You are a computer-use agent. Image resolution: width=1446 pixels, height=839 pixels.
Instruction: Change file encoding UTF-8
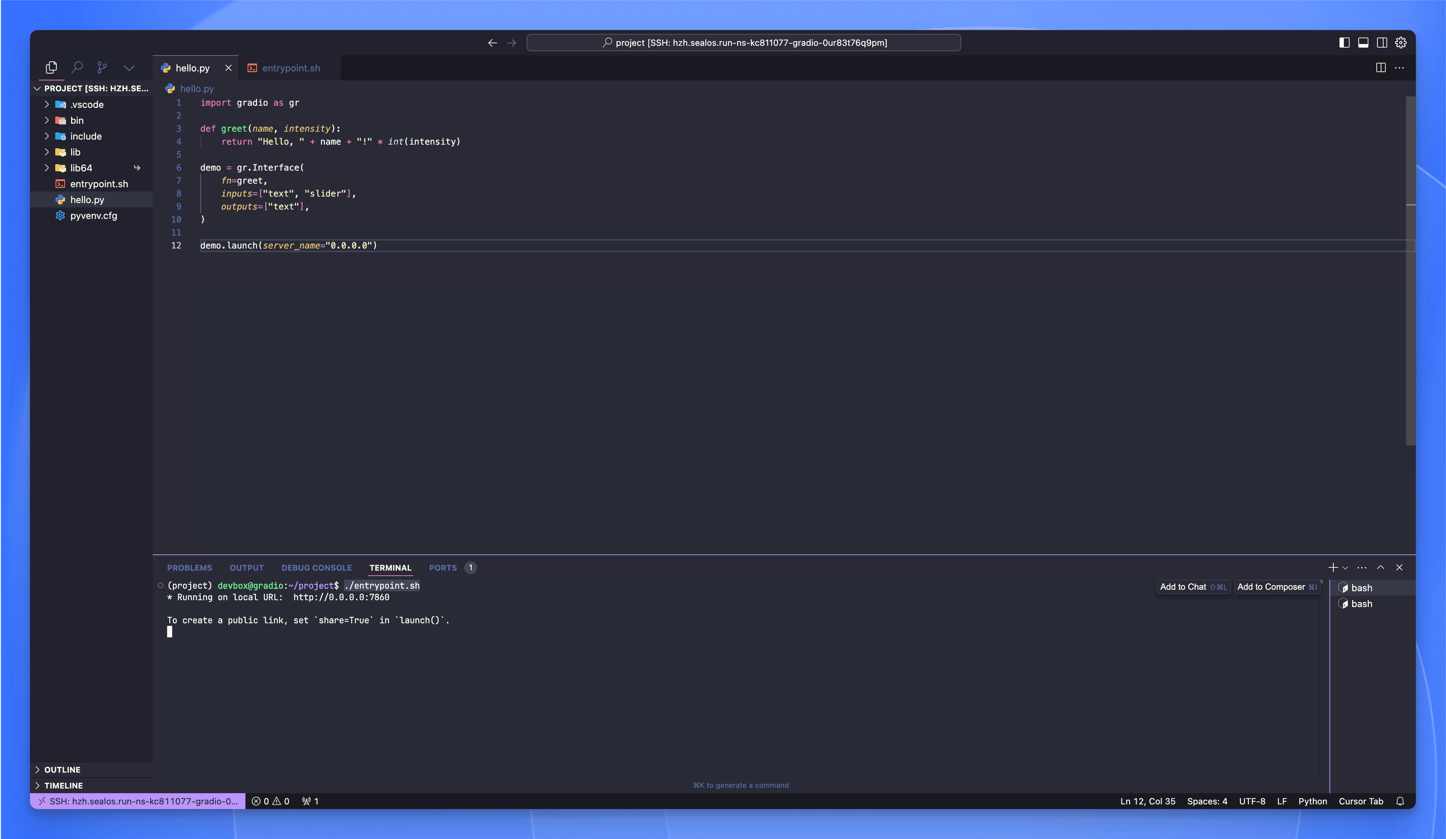[x=1252, y=801]
